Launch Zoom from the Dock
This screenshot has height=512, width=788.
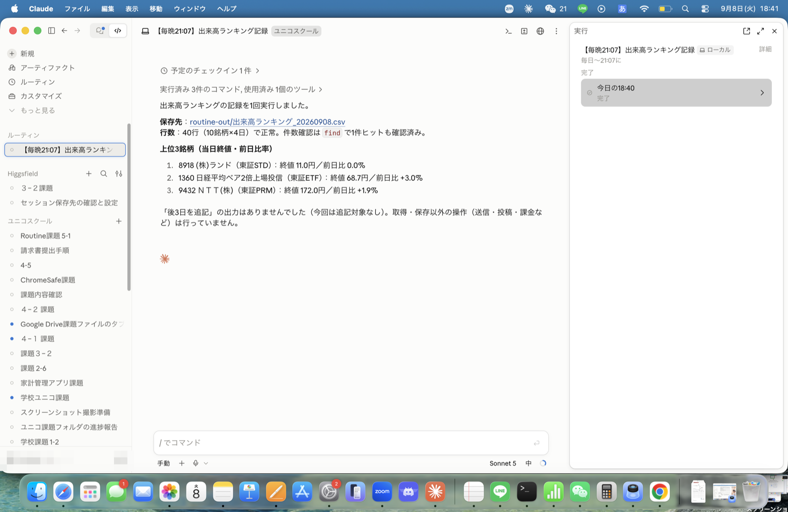click(382, 491)
